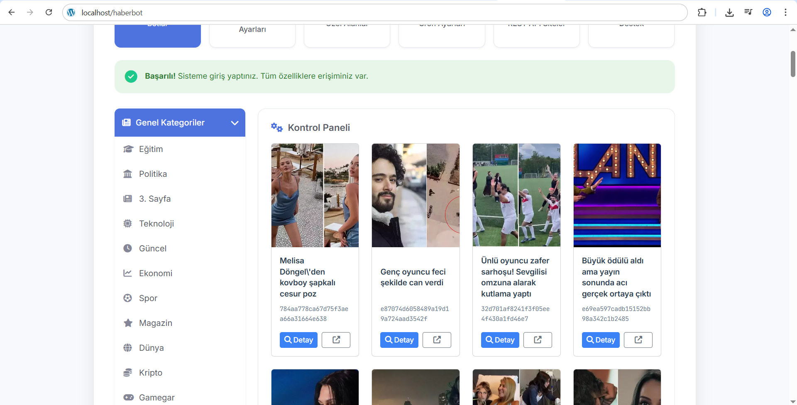797x405 pixels.
Task: Open browser three-dot menu
Action: (x=785, y=12)
